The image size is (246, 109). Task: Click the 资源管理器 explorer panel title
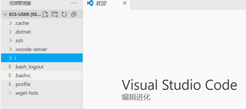coord(20,3)
